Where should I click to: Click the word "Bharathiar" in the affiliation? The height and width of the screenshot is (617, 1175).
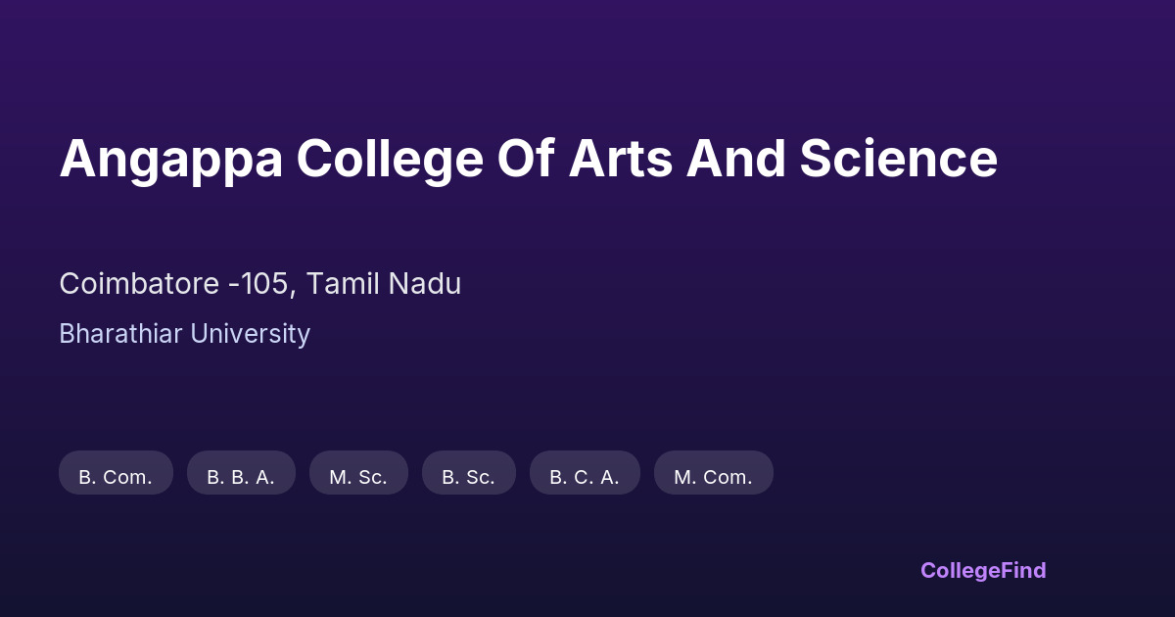tap(120, 334)
